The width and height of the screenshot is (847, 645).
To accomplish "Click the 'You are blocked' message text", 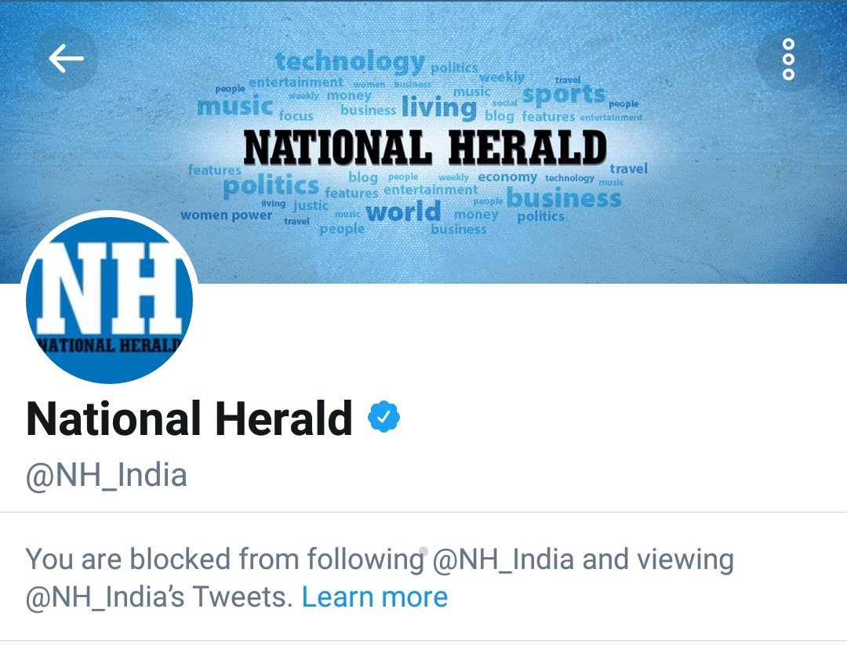I will pos(380,578).
